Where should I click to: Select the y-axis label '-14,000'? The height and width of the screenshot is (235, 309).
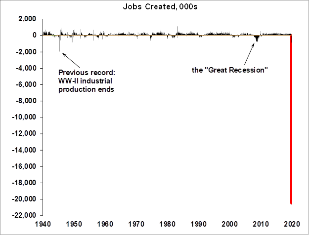tap(24, 150)
